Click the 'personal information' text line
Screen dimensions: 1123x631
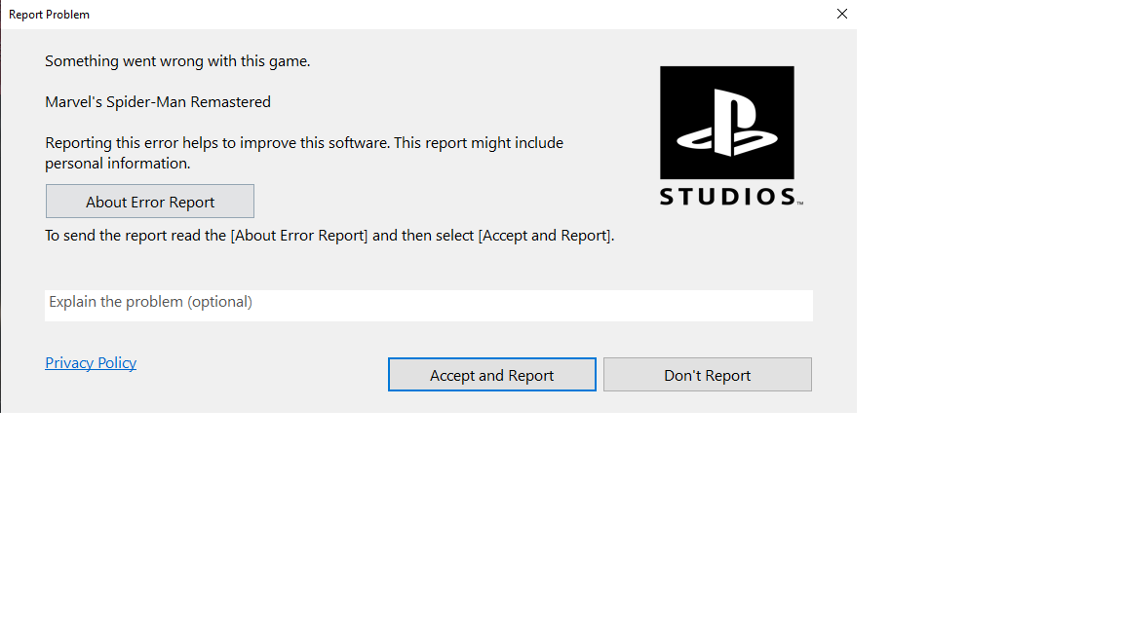[x=117, y=164]
